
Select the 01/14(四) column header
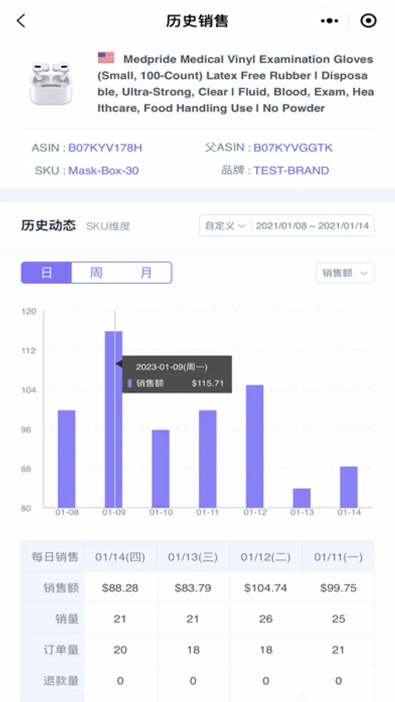click(120, 557)
